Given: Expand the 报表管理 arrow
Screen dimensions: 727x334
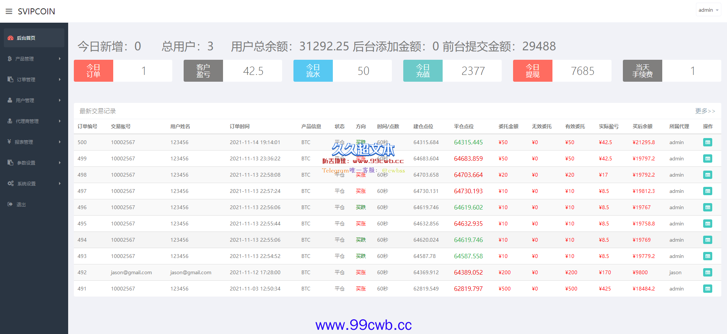Looking at the screenshot, I should coord(60,142).
